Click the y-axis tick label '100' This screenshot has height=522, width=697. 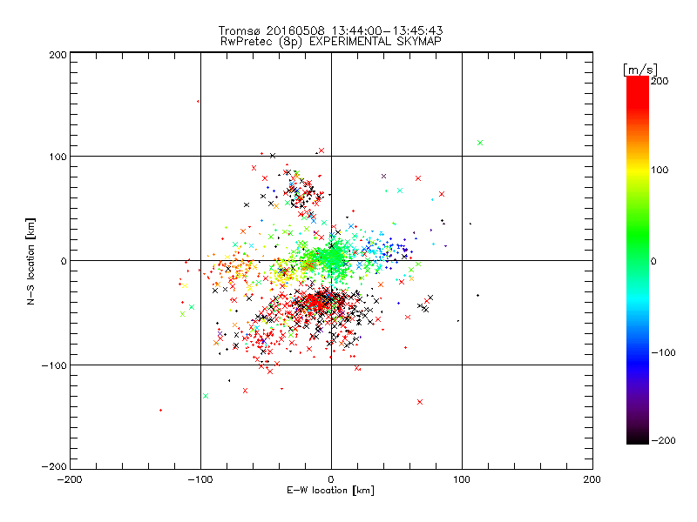coord(58,157)
